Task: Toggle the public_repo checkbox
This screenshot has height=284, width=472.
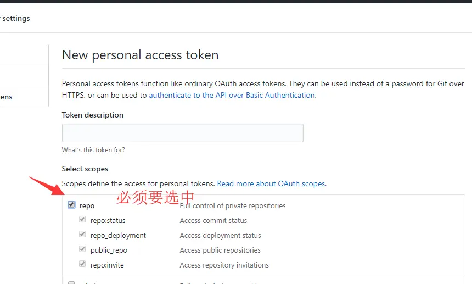Action: (x=82, y=249)
